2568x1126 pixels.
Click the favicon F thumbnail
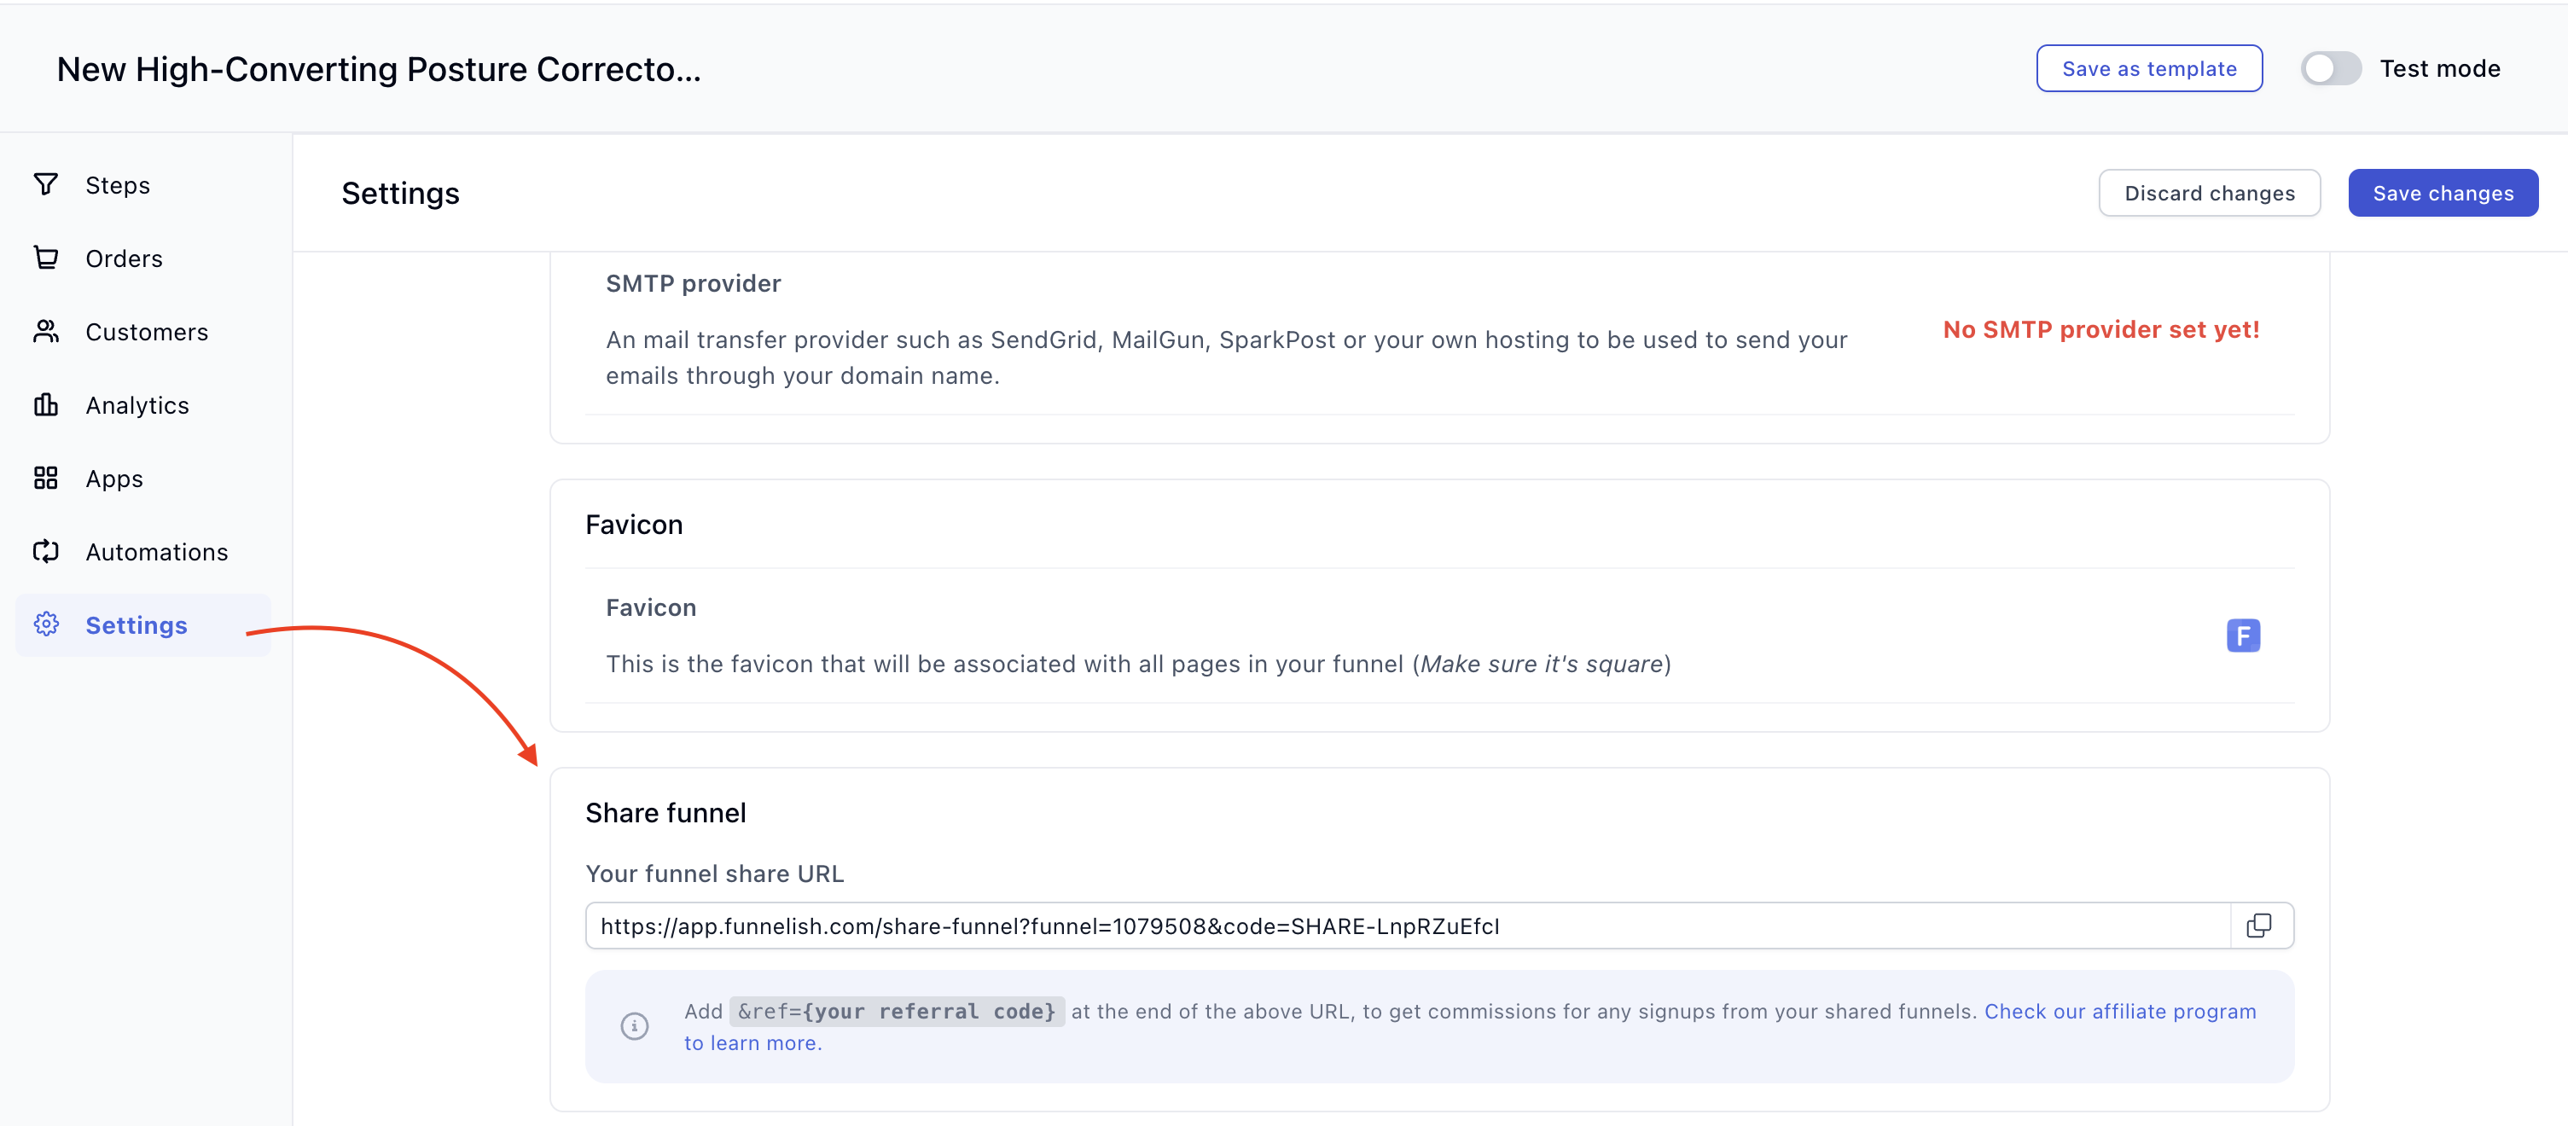2243,636
